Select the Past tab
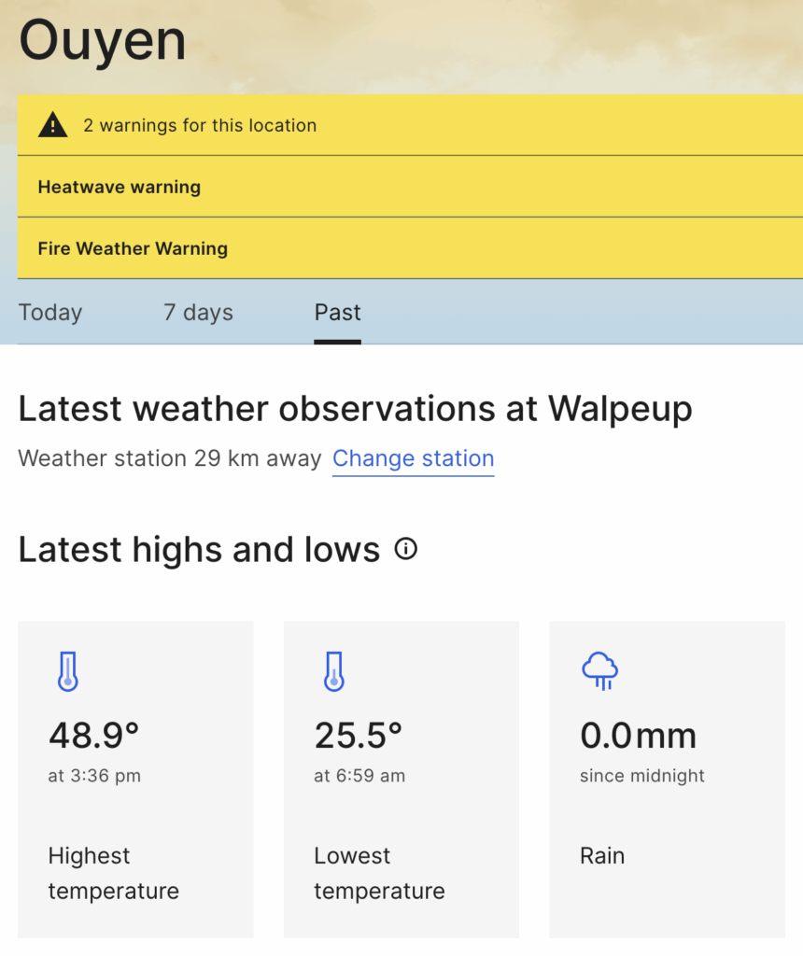The image size is (803, 956). click(337, 313)
